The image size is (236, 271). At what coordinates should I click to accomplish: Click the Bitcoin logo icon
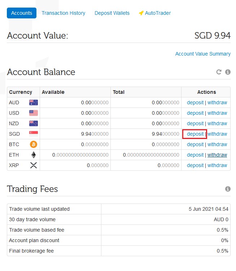click(34, 144)
